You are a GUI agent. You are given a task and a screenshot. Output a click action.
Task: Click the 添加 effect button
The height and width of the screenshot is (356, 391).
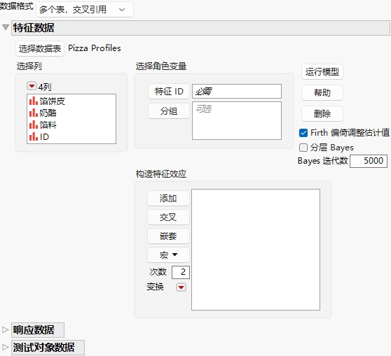pyautogui.click(x=168, y=199)
